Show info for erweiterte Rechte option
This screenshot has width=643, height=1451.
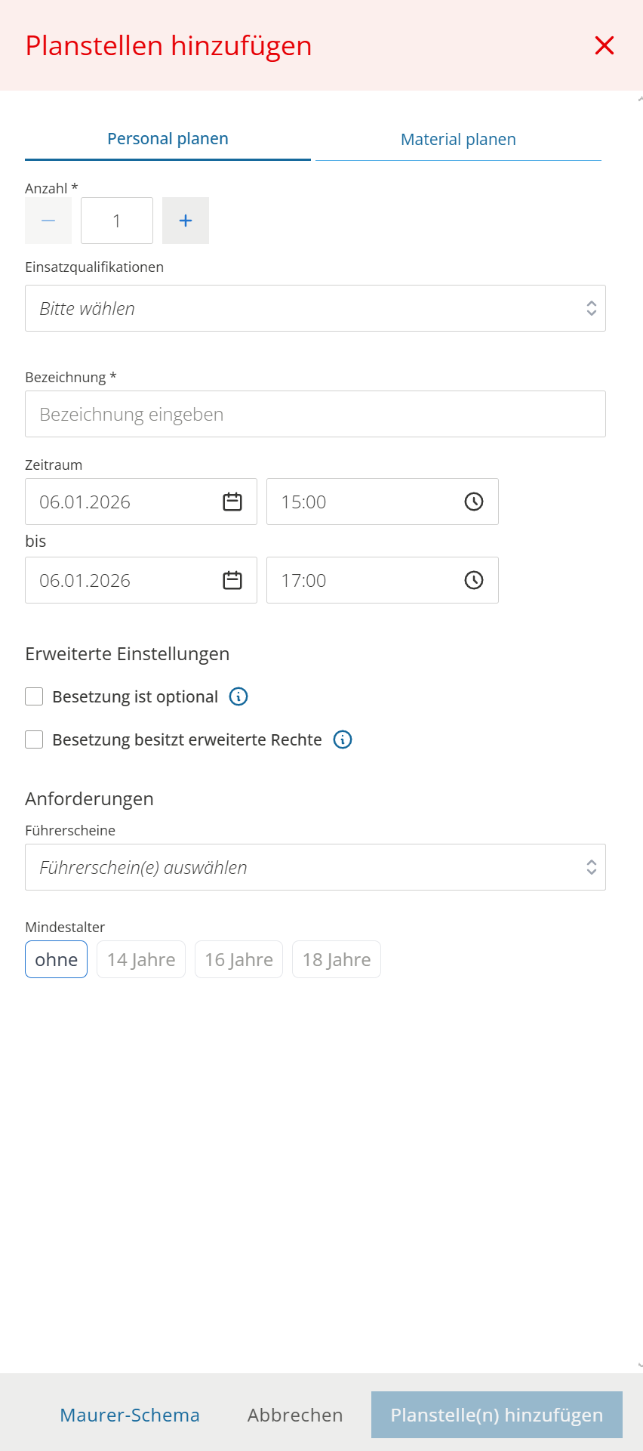click(343, 739)
